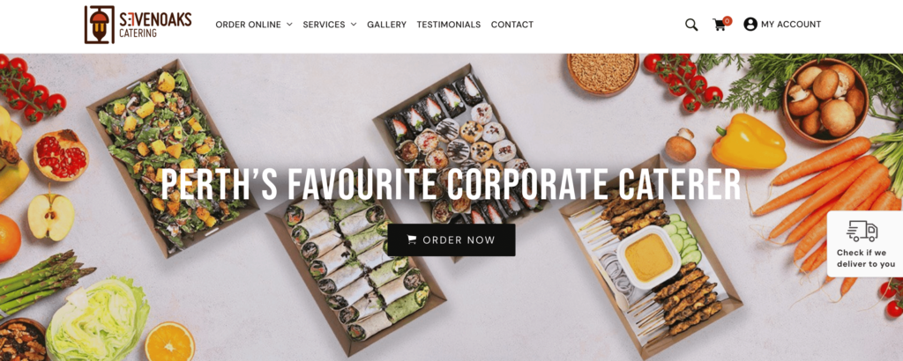Open the Contact page
This screenshot has height=361, width=903.
point(512,25)
